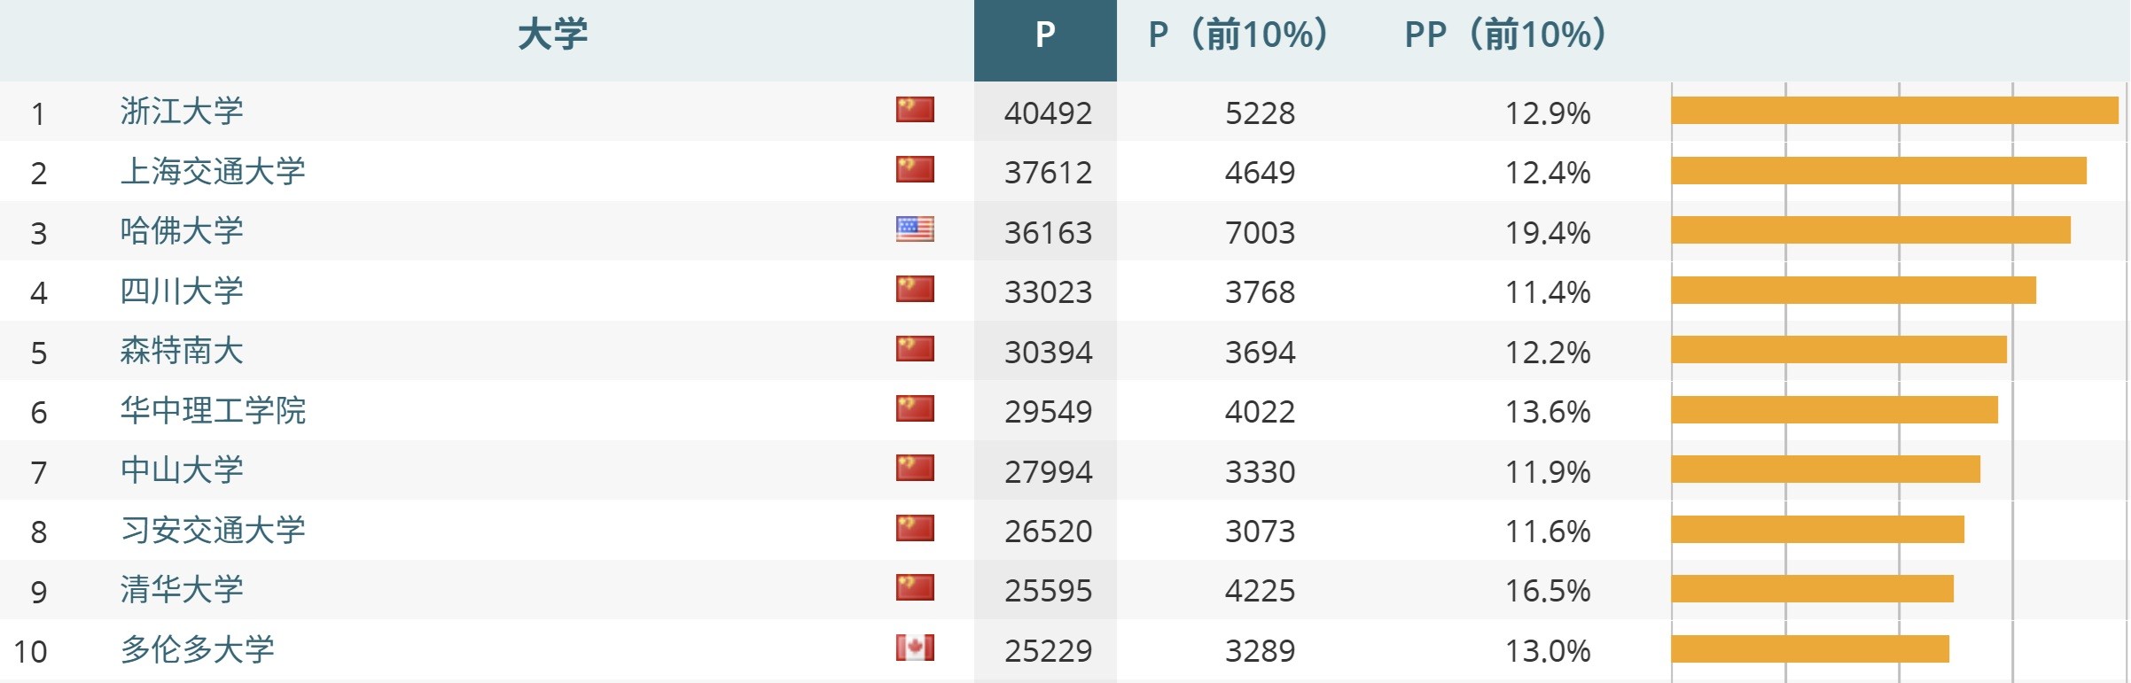Click the orange bar for 浙江大学
This screenshot has height=683, width=2131.
(1894, 111)
